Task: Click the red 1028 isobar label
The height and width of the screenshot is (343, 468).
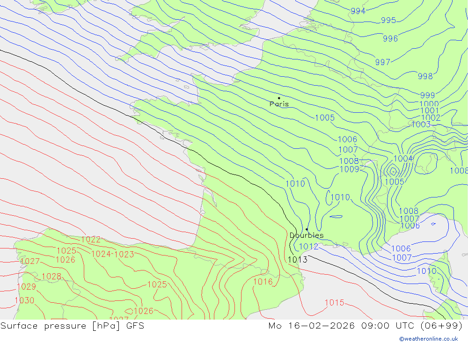Action: tap(51, 277)
